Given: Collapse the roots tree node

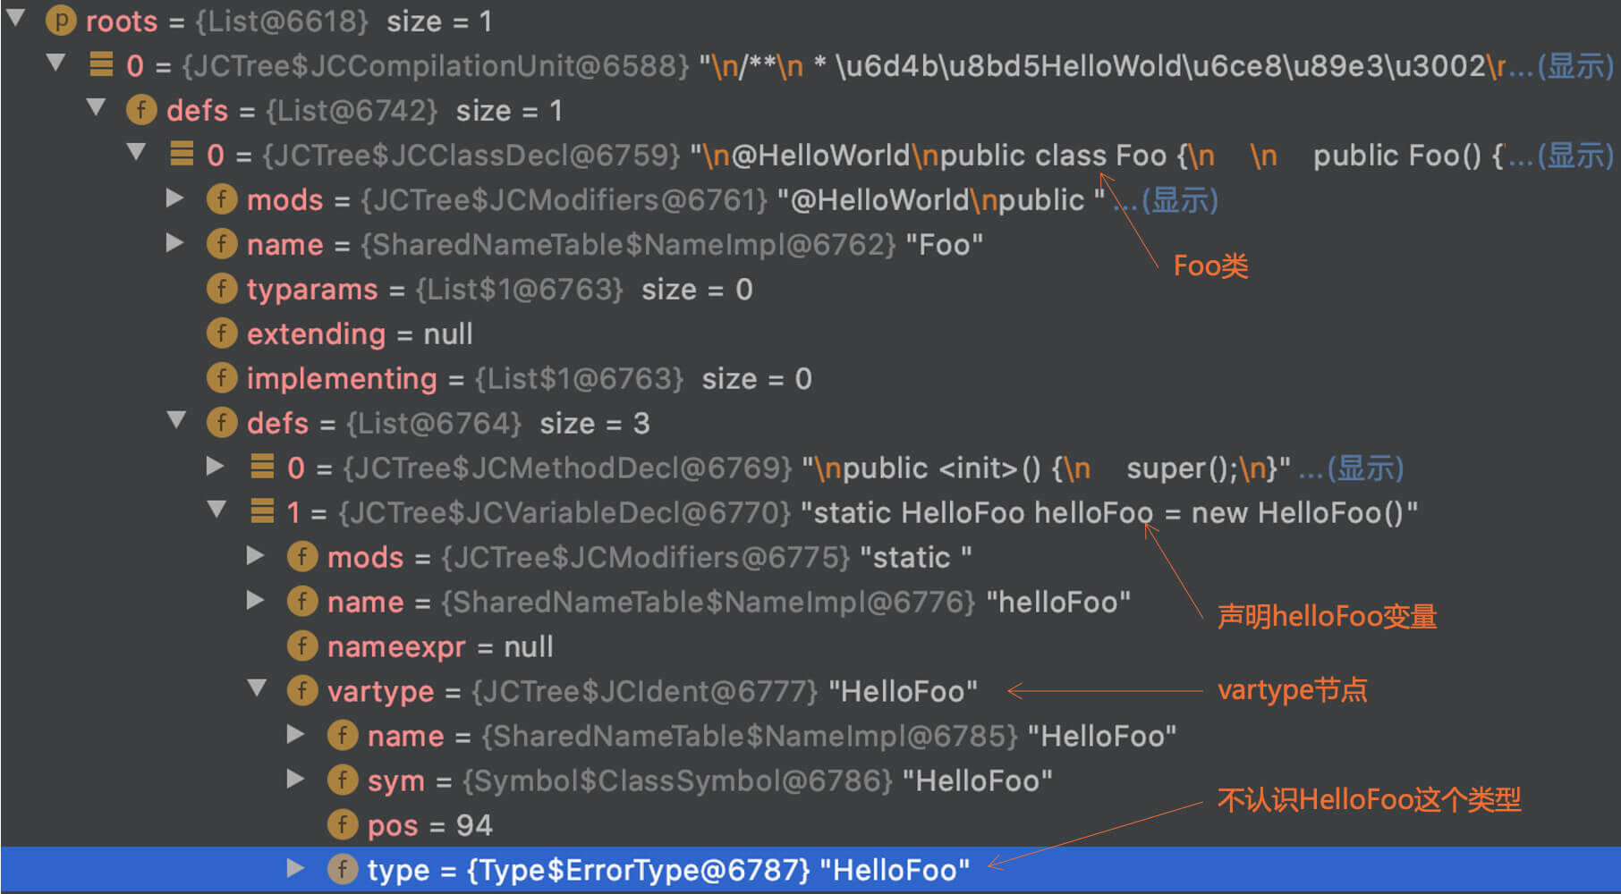Looking at the screenshot, I should pyautogui.click(x=15, y=19).
